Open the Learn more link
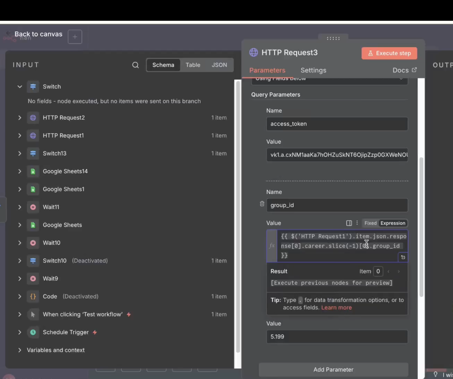453x379 pixels. (336, 308)
